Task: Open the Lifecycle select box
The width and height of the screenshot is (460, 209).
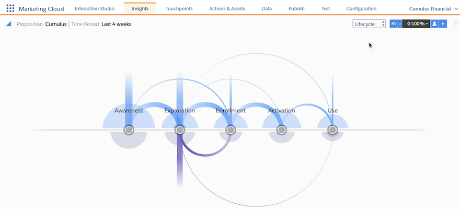Action: coord(369,24)
